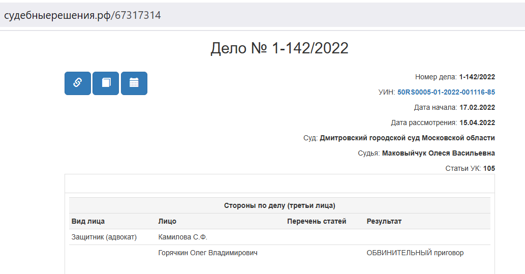This screenshot has height=274, width=525.
Task: Click the Результат column header
Action: (384, 221)
